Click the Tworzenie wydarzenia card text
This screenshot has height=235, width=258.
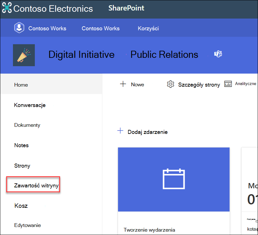(149, 230)
